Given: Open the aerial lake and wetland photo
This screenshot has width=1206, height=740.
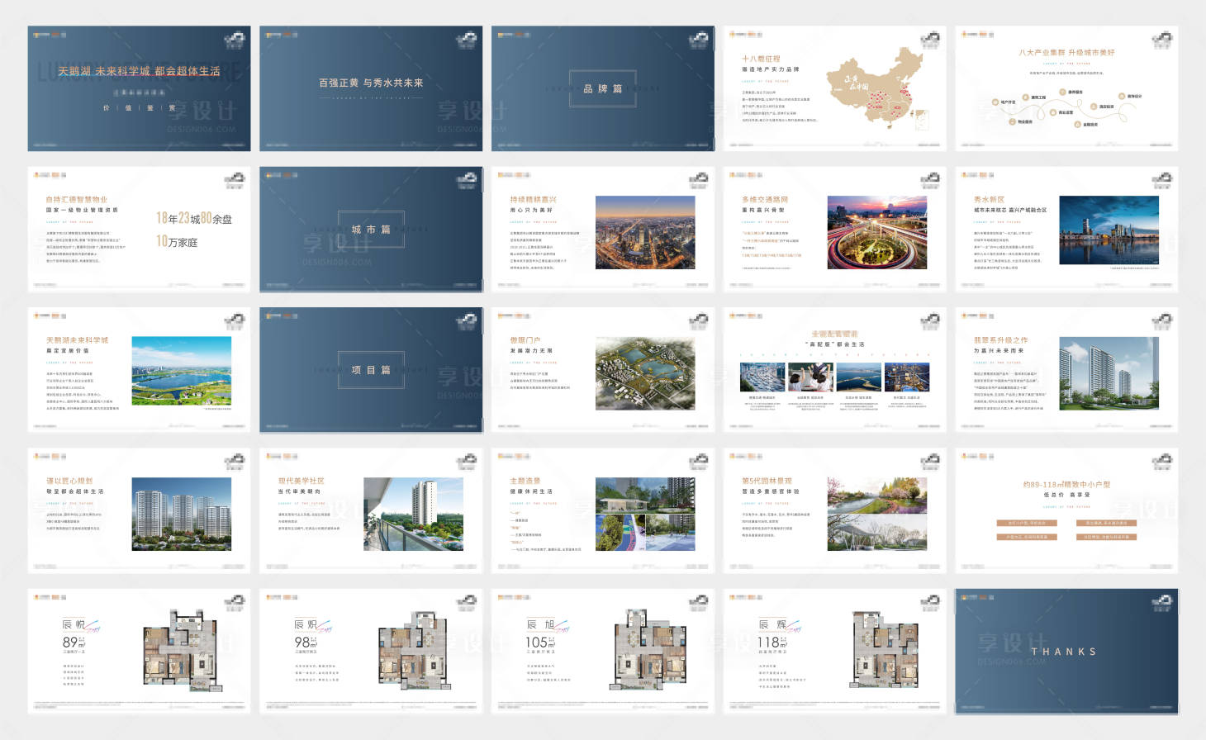Looking at the screenshot, I should coord(182,371).
